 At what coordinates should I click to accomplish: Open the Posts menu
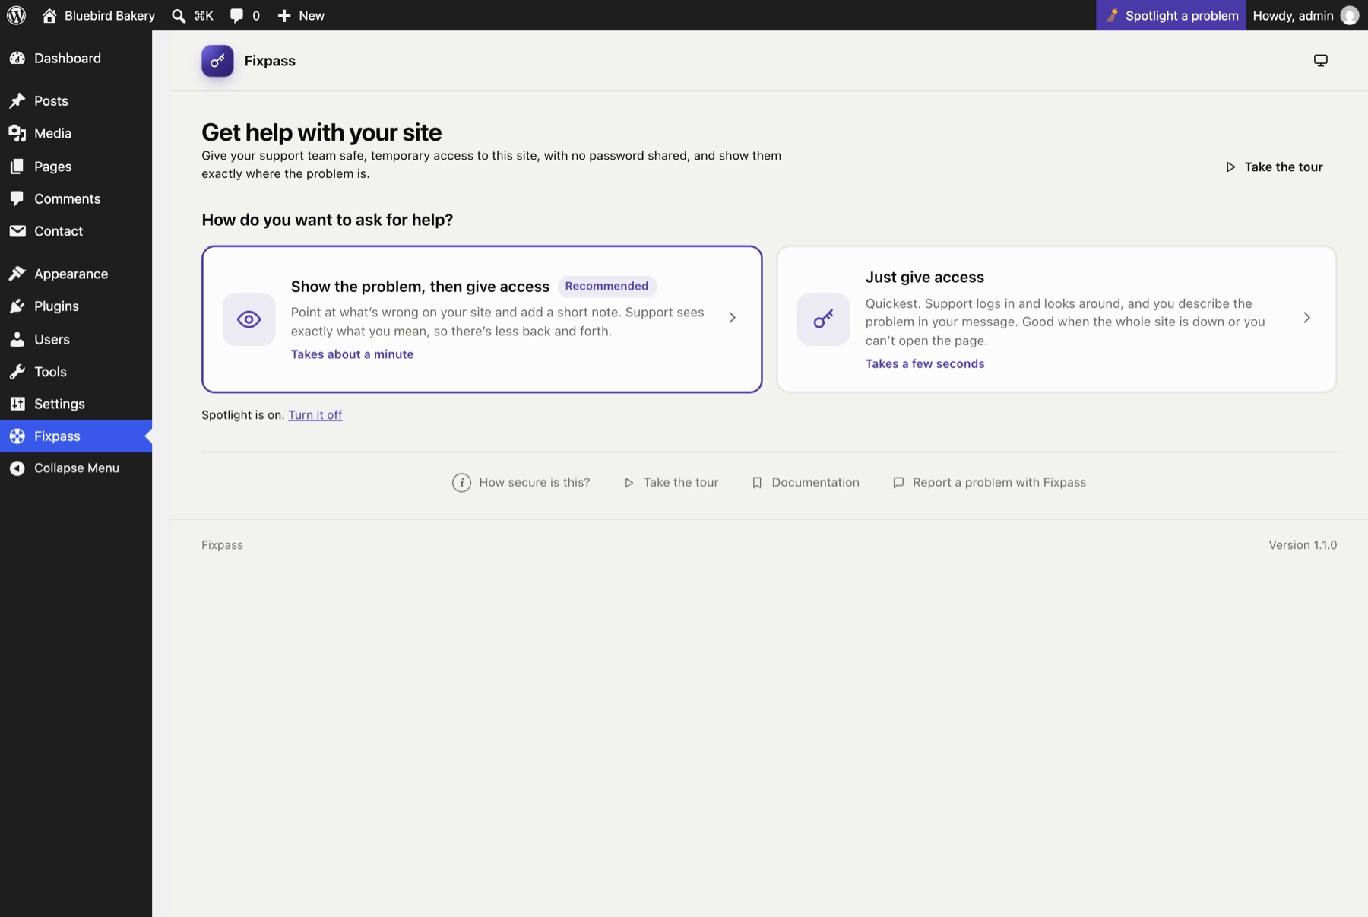point(76,101)
